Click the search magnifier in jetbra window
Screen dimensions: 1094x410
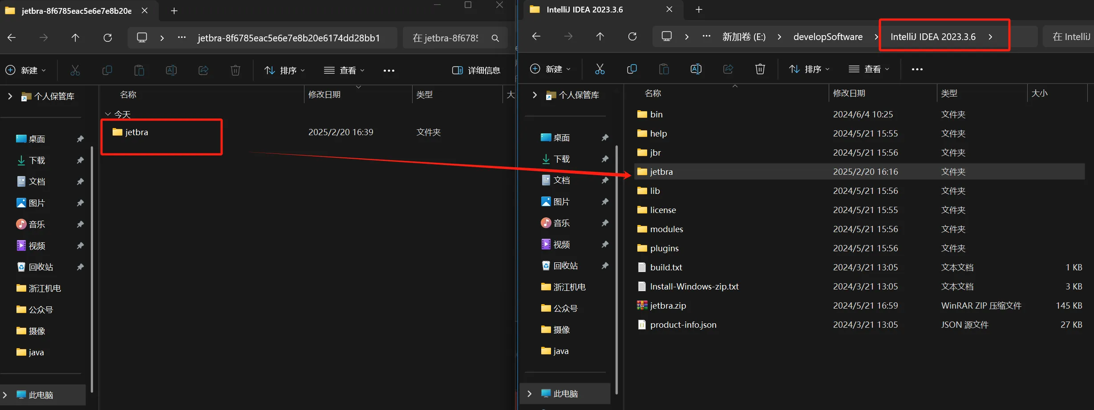click(495, 38)
